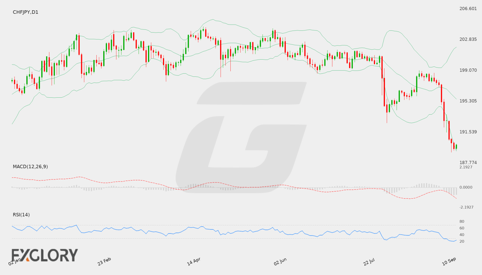Image resolution: width=482 pixels, height=275 pixels.
Task: Click the RSI 80 level label
Action: pyautogui.click(x=462, y=221)
